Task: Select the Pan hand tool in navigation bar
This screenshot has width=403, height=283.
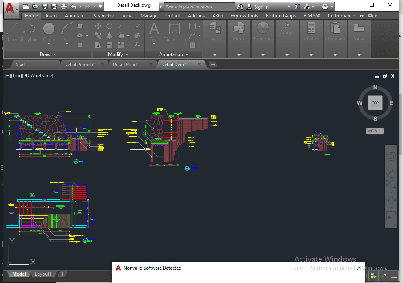Action: (391, 172)
